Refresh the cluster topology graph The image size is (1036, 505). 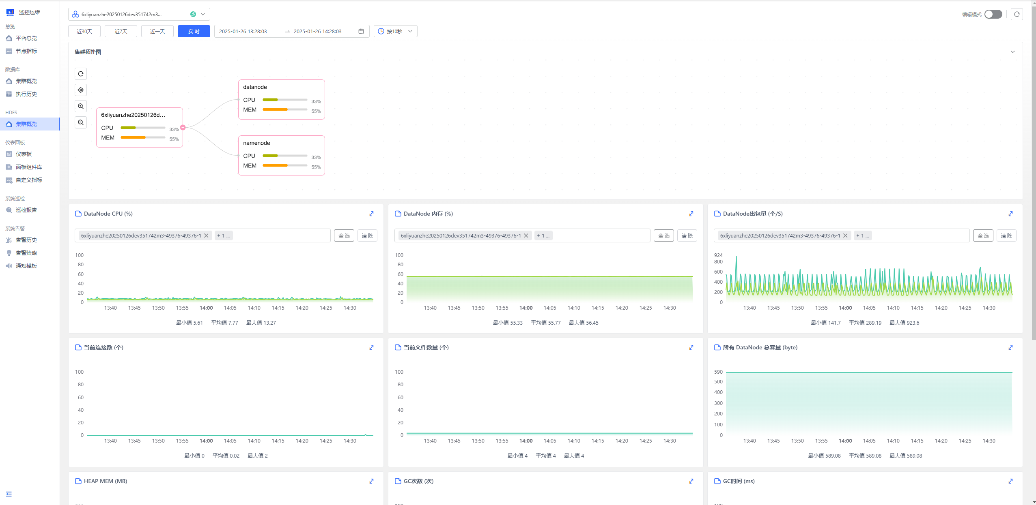pos(81,74)
